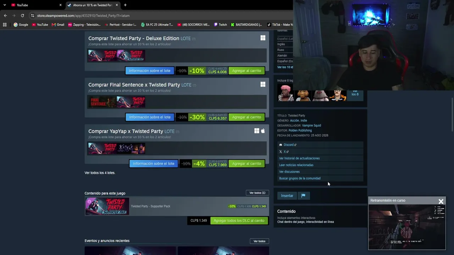Open the PerHost - Servidor bookmark
This screenshot has width=454, height=255.
coord(120,25)
